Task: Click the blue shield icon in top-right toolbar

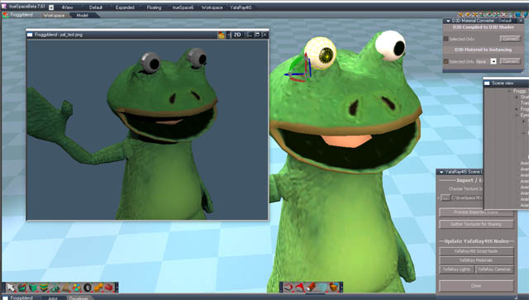Action: 517,15
